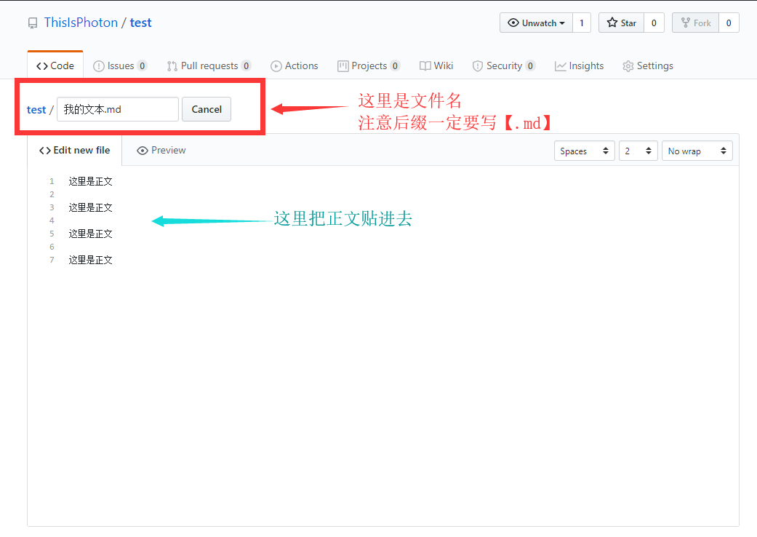
Task: Open the test repository title link
Action: tap(140, 23)
